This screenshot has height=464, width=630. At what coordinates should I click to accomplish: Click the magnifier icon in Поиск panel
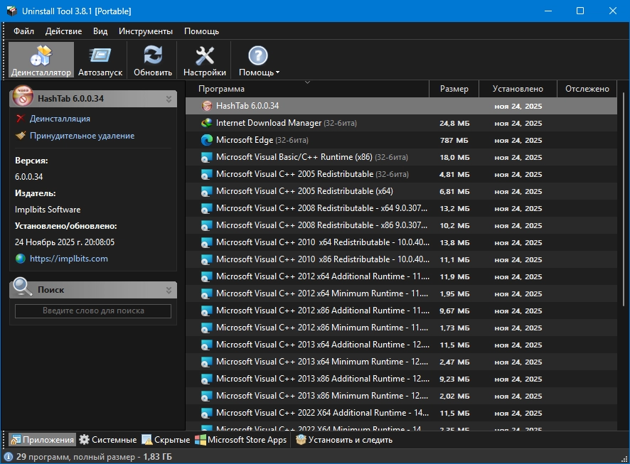23,287
